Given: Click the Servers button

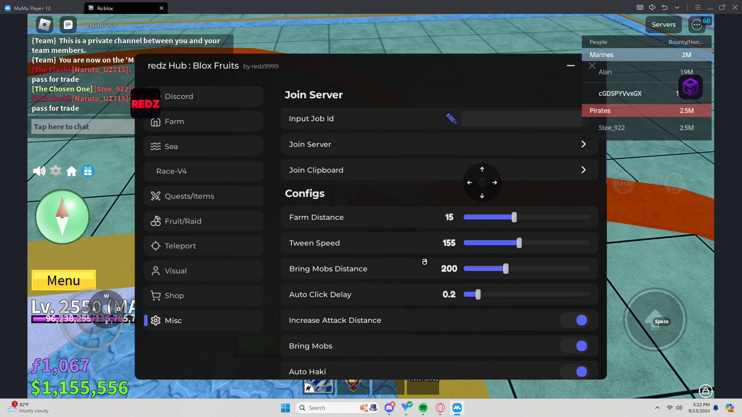Looking at the screenshot, I should (664, 25).
